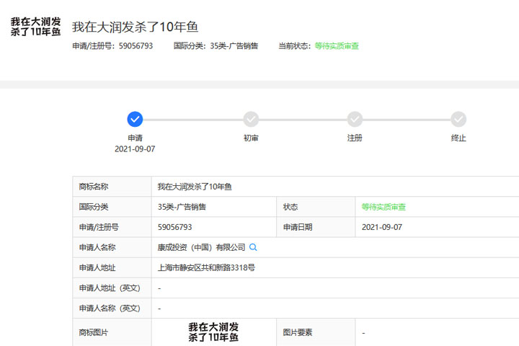This screenshot has width=519, height=346.
Task: Click the 终止 step label
Action: [x=458, y=138]
